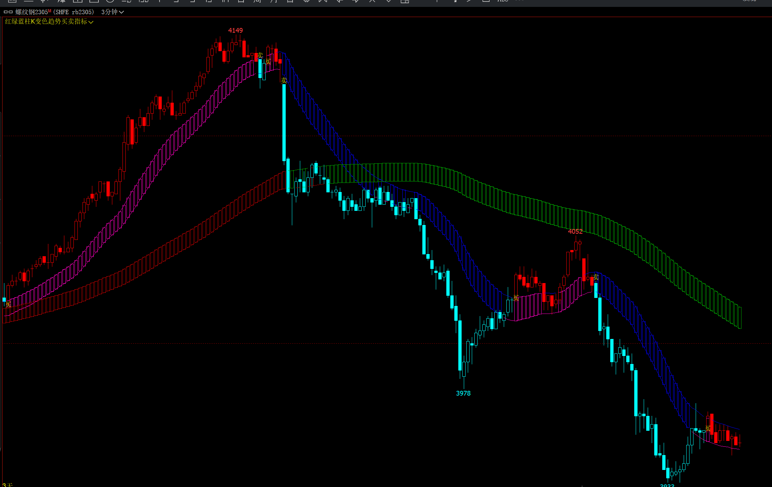This screenshot has height=487, width=772.
Task: Open the 3分钟 timeframe dropdown
Action: pos(112,12)
